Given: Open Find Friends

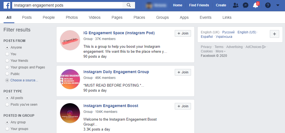Looking at the screenshot, I should click(x=199, y=5).
